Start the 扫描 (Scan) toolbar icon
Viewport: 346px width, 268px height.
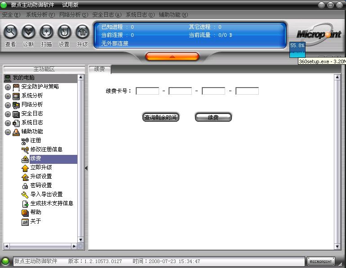coord(46,32)
